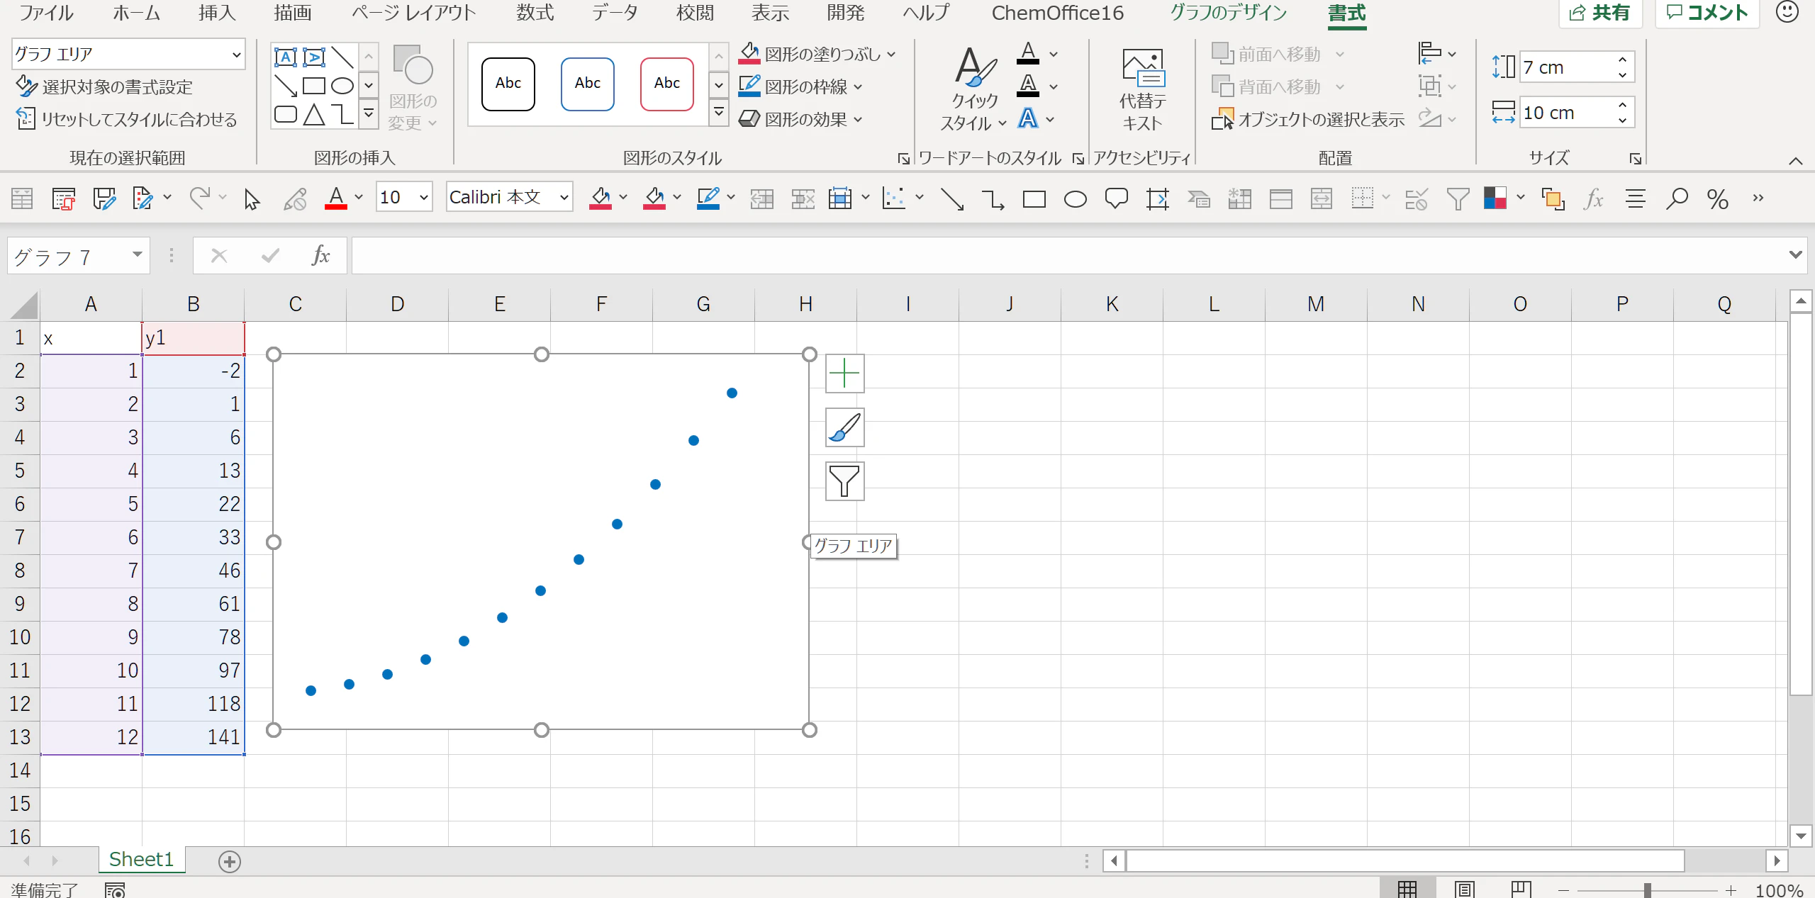Switch to normal view in the status bar
The width and height of the screenshot is (1815, 898).
[1407, 889]
